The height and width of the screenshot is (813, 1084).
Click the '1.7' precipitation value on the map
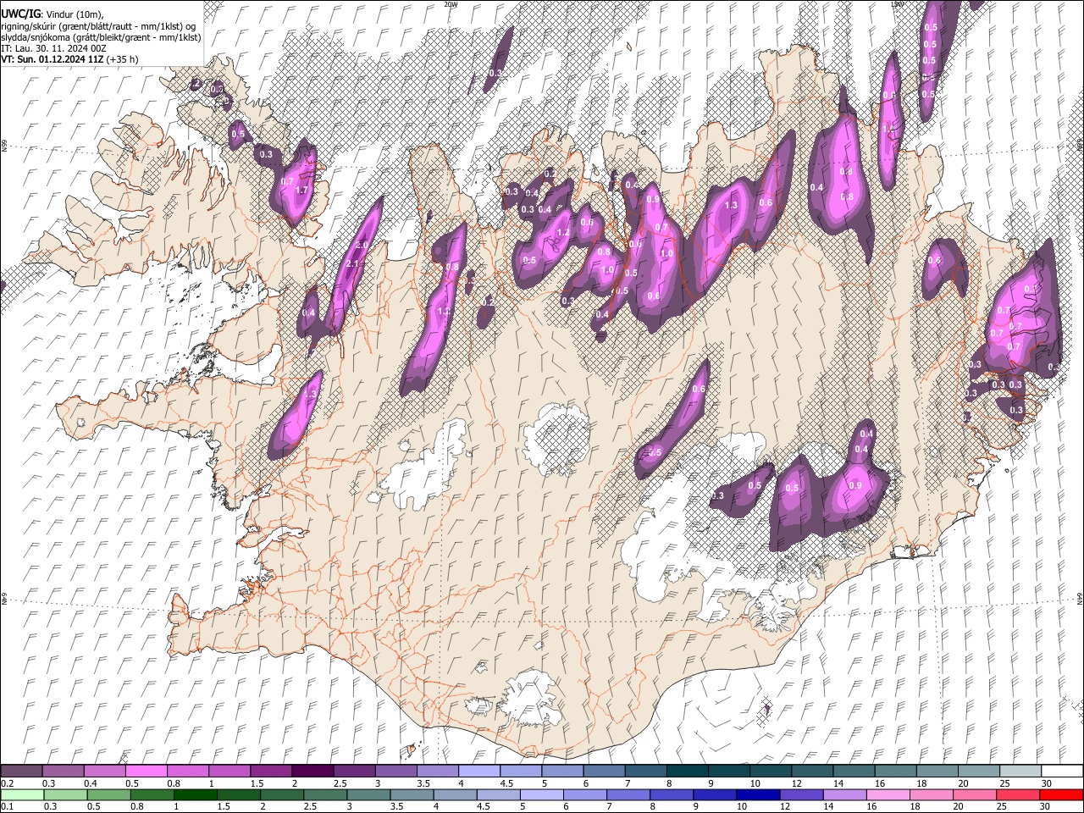click(301, 191)
